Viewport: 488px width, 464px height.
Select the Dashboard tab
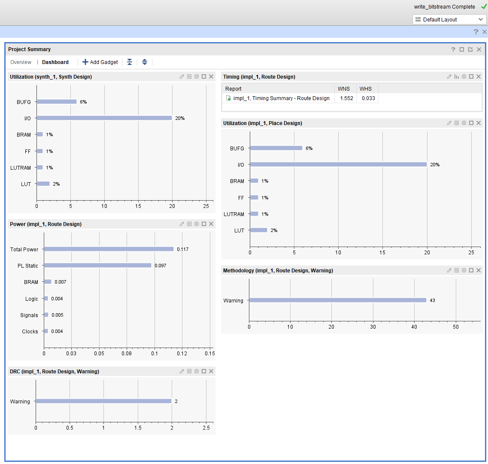(x=55, y=62)
